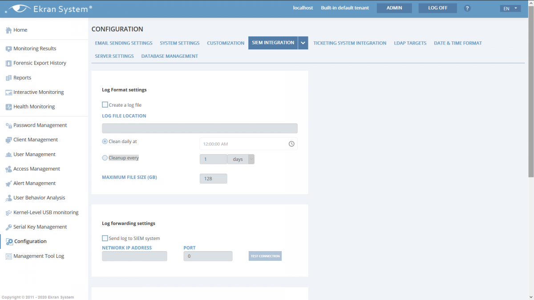Select the Cleanup every radio button
The width and height of the screenshot is (534, 300).
pos(105,158)
